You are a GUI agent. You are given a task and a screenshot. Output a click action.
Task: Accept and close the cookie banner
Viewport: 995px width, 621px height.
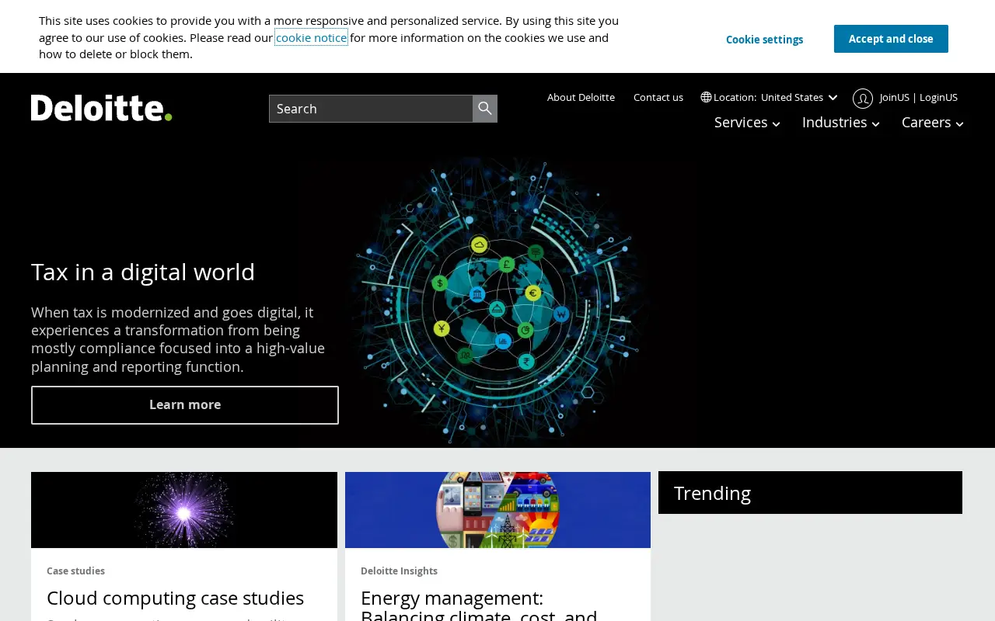891,39
